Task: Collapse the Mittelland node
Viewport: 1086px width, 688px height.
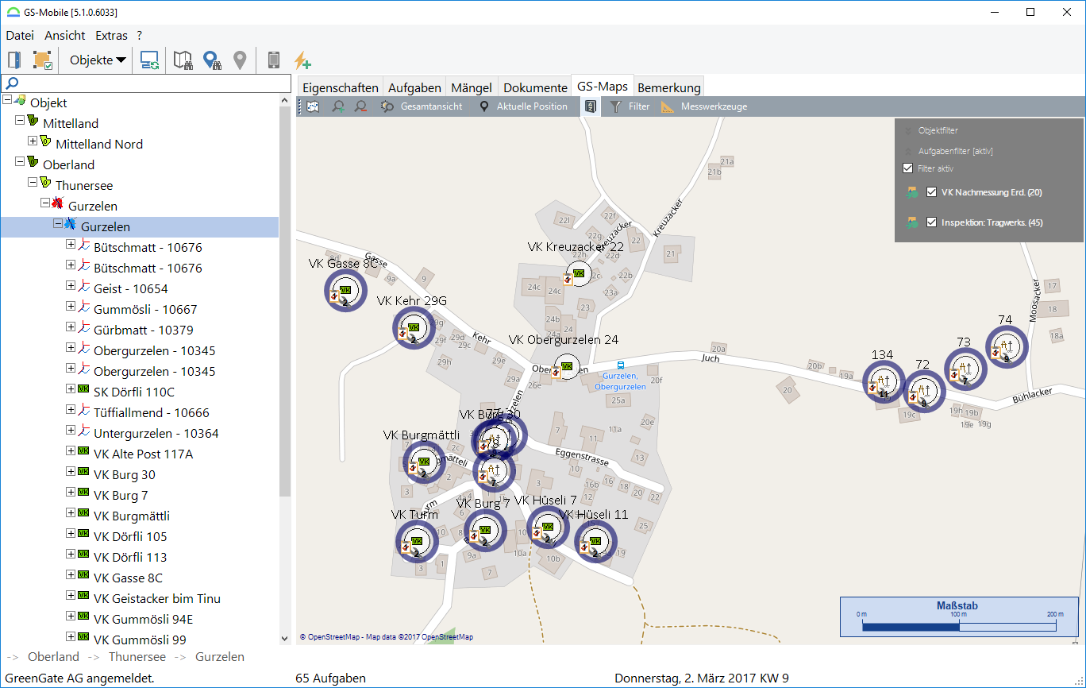Action: (x=20, y=120)
